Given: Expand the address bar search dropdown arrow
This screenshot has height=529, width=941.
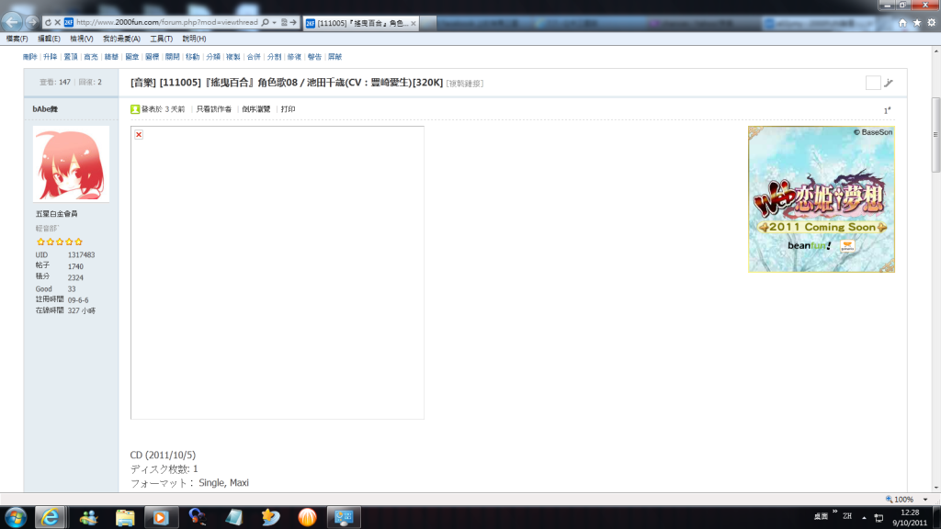Looking at the screenshot, I should (x=275, y=21).
